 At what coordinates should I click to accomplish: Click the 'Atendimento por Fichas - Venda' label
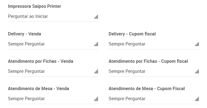41,61
